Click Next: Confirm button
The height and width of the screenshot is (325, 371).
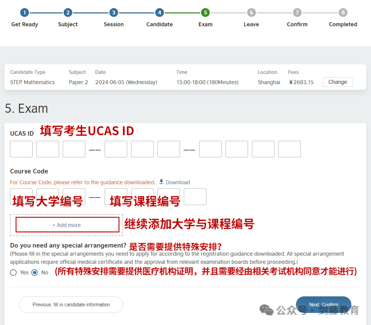click(x=324, y=305)
